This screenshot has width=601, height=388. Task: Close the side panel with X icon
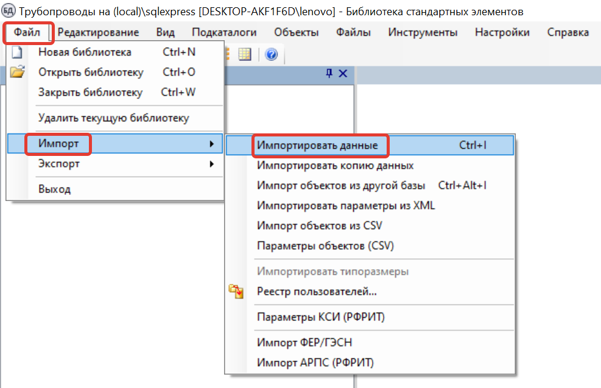coord(343,73)
